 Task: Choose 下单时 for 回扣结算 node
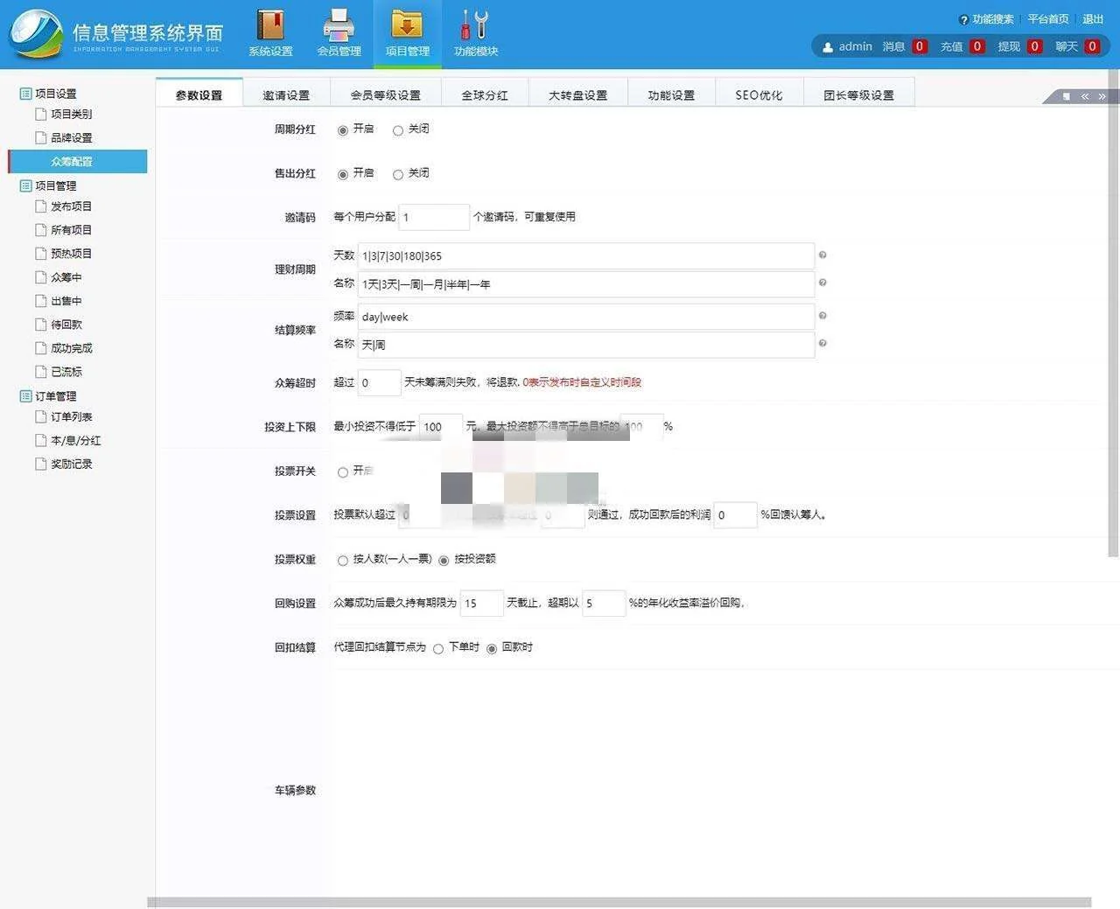[438, 649]
